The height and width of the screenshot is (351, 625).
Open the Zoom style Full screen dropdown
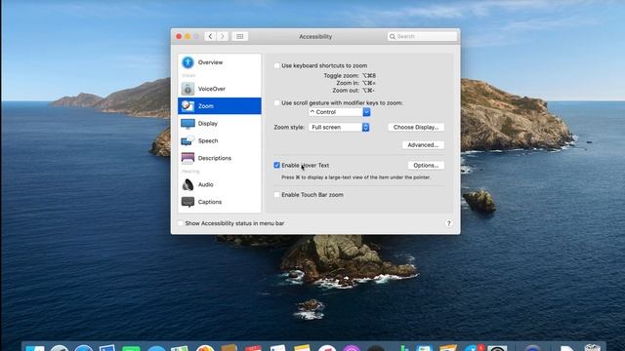coord(339,128)
